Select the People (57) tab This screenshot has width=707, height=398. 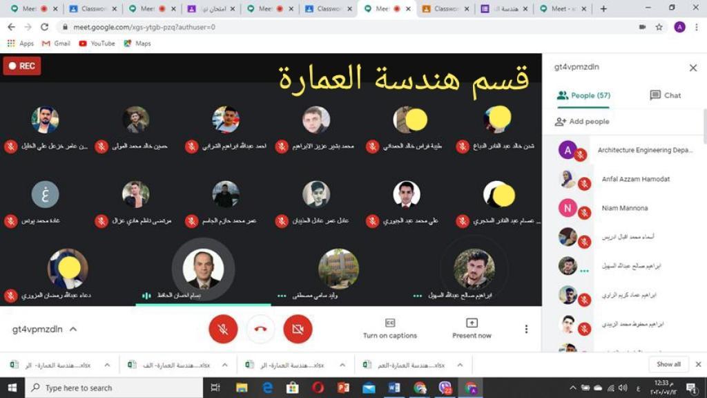click(x=583, y=95)
